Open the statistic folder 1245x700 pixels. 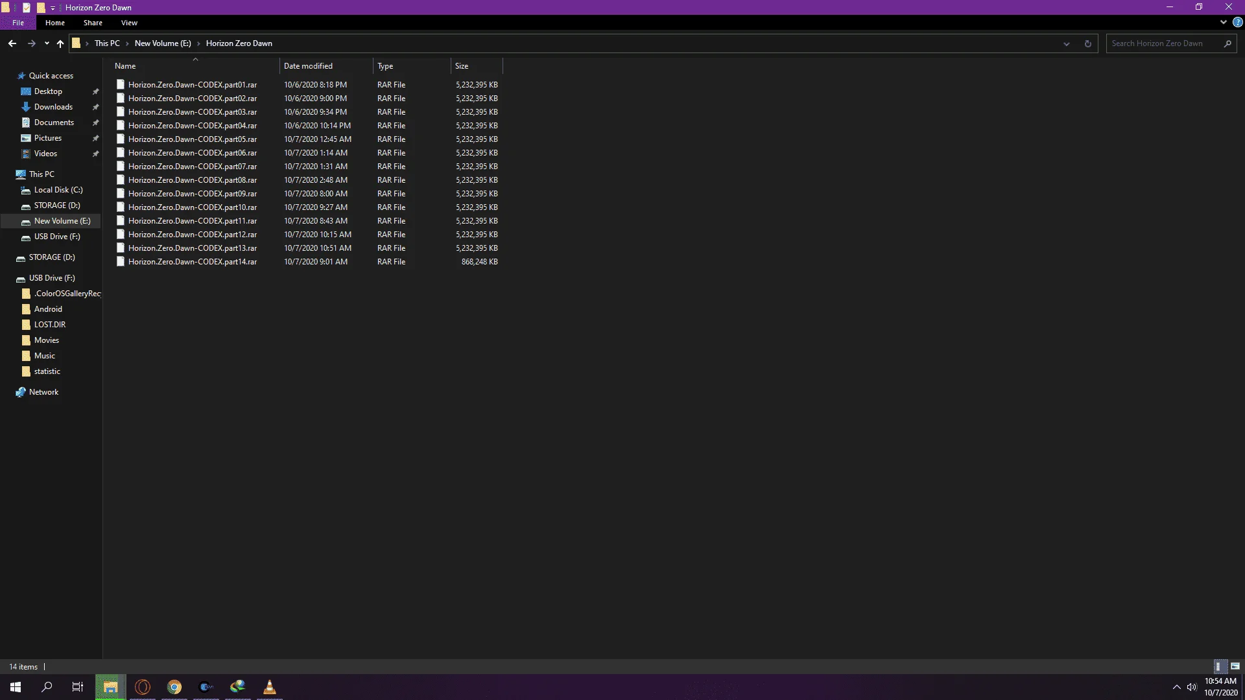pyautogui.click(x=47, y=371)
